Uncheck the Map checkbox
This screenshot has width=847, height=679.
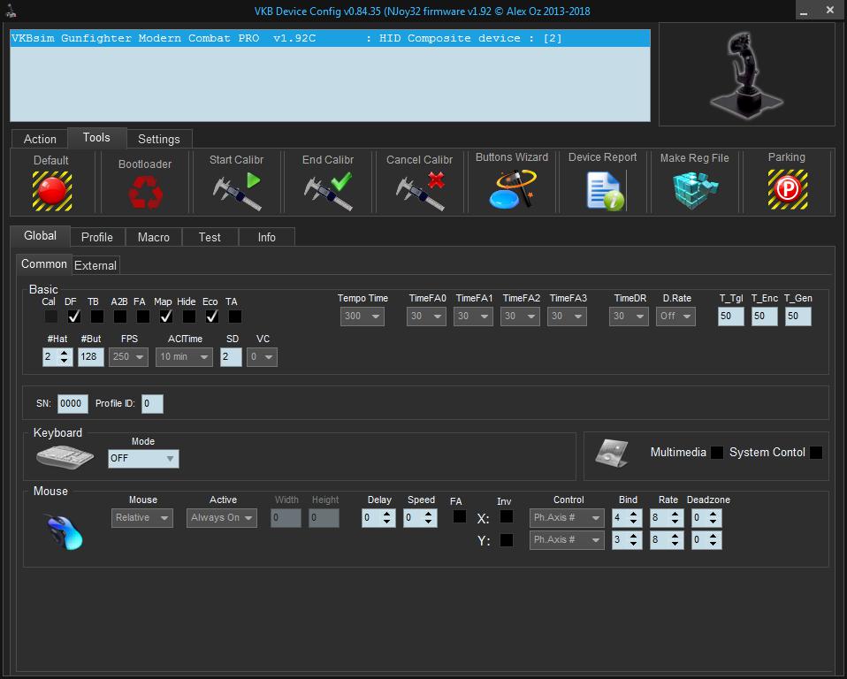(166, 317)
